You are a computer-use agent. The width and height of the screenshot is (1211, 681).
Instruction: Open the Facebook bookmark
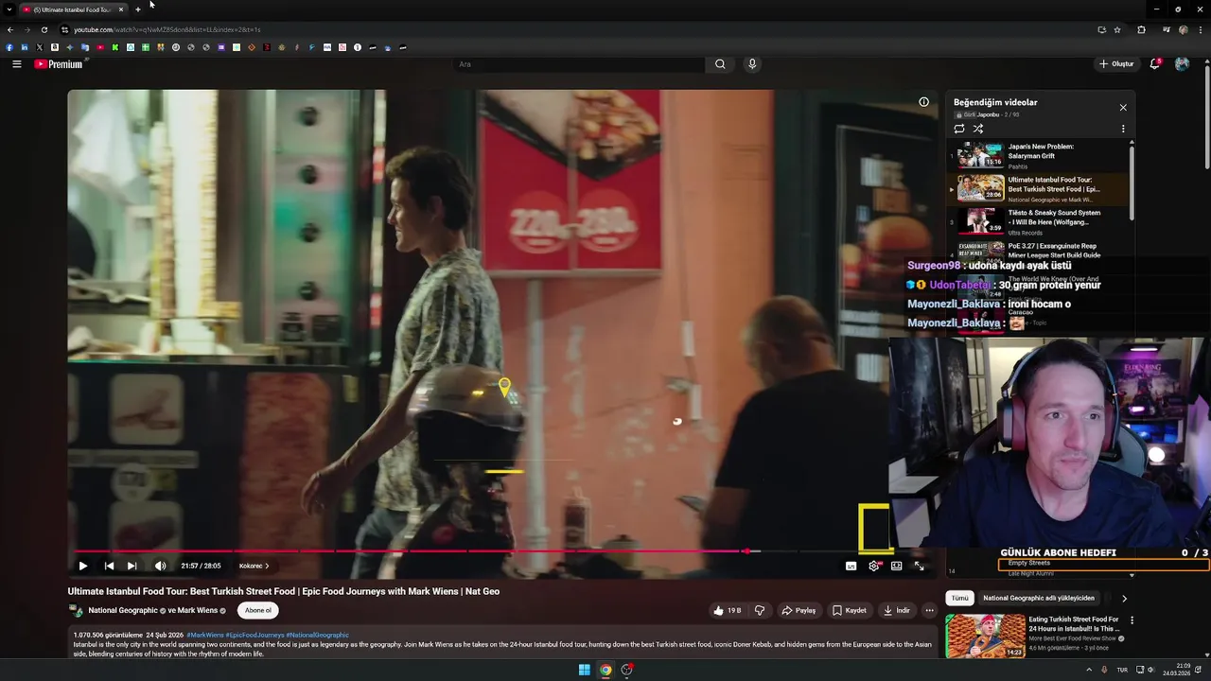(9, 47)
